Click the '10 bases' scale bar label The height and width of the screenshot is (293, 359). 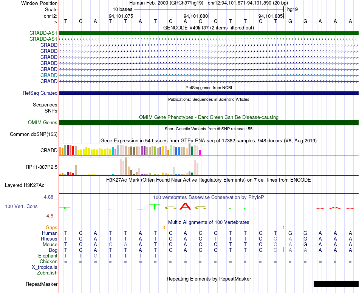point(122,9)
